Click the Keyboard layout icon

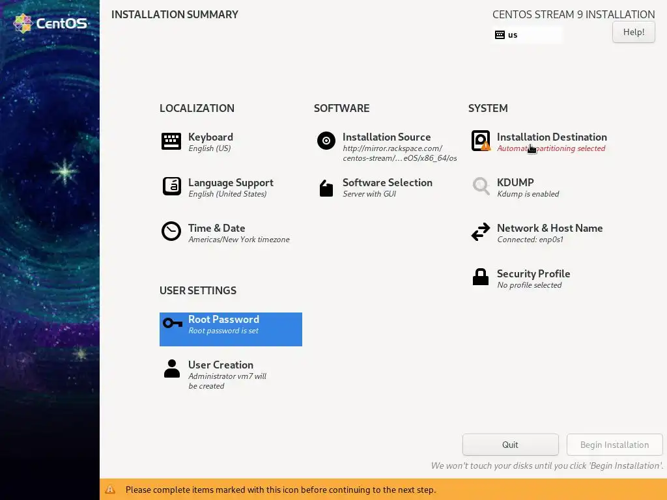[x=171, y=141]
